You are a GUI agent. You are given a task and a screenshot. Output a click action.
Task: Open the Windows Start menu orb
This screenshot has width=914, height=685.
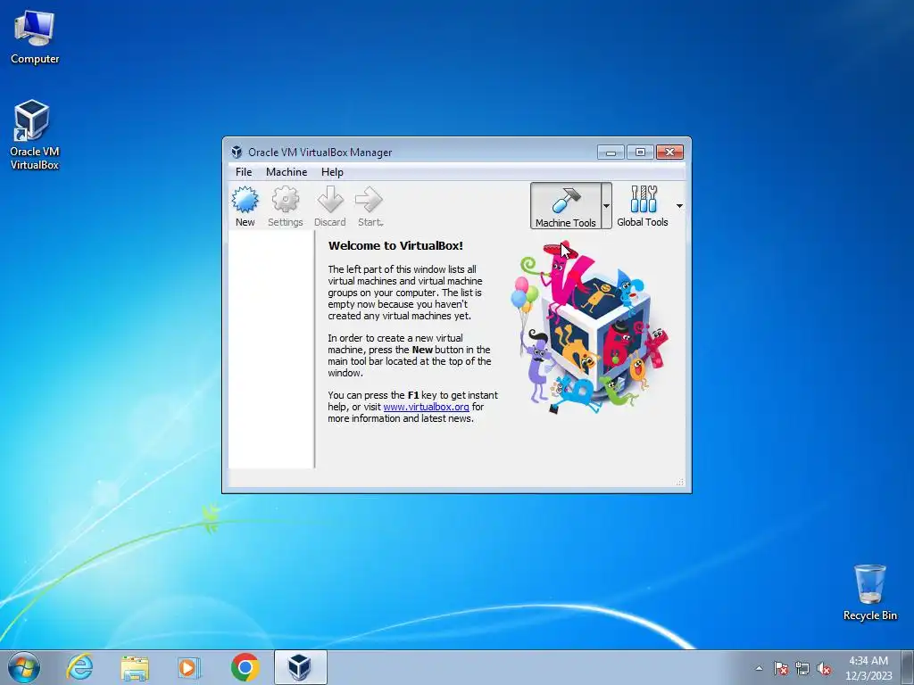(24, 667)
